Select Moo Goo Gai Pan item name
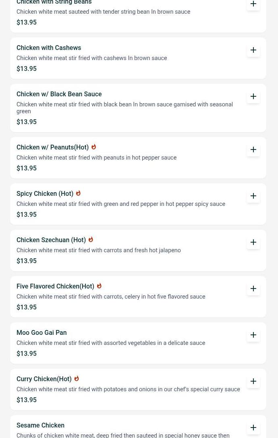The image size is (278, 438). point(41,333)
